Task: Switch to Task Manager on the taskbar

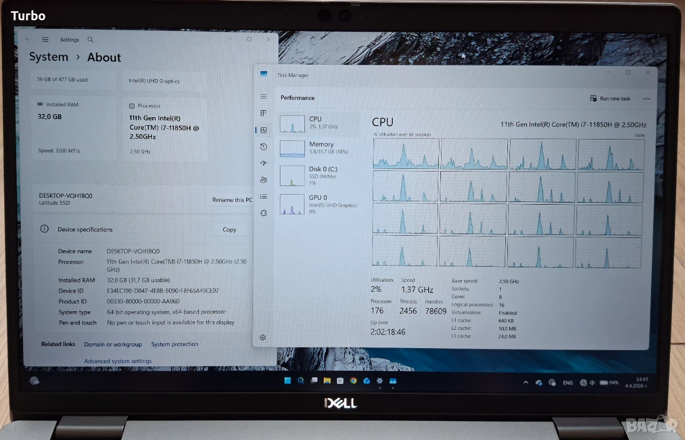Action: pos(393,381)
